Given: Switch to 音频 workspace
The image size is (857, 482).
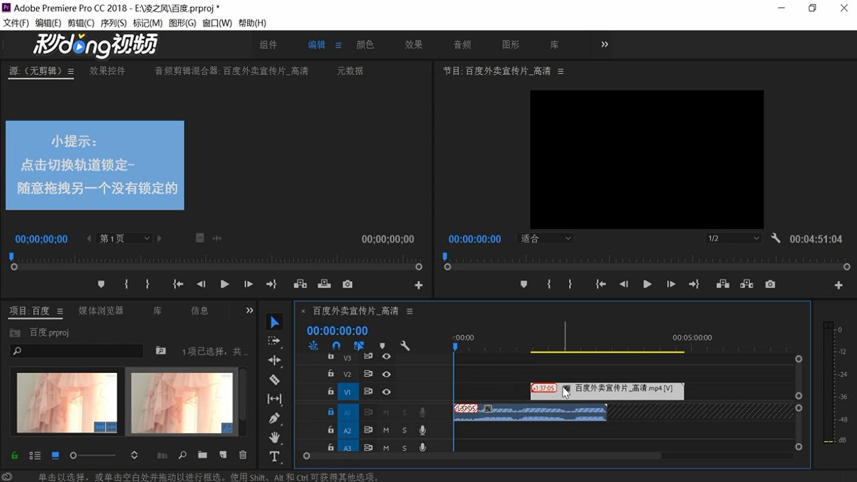Looking at the screenshot, I should pos(462,45).
